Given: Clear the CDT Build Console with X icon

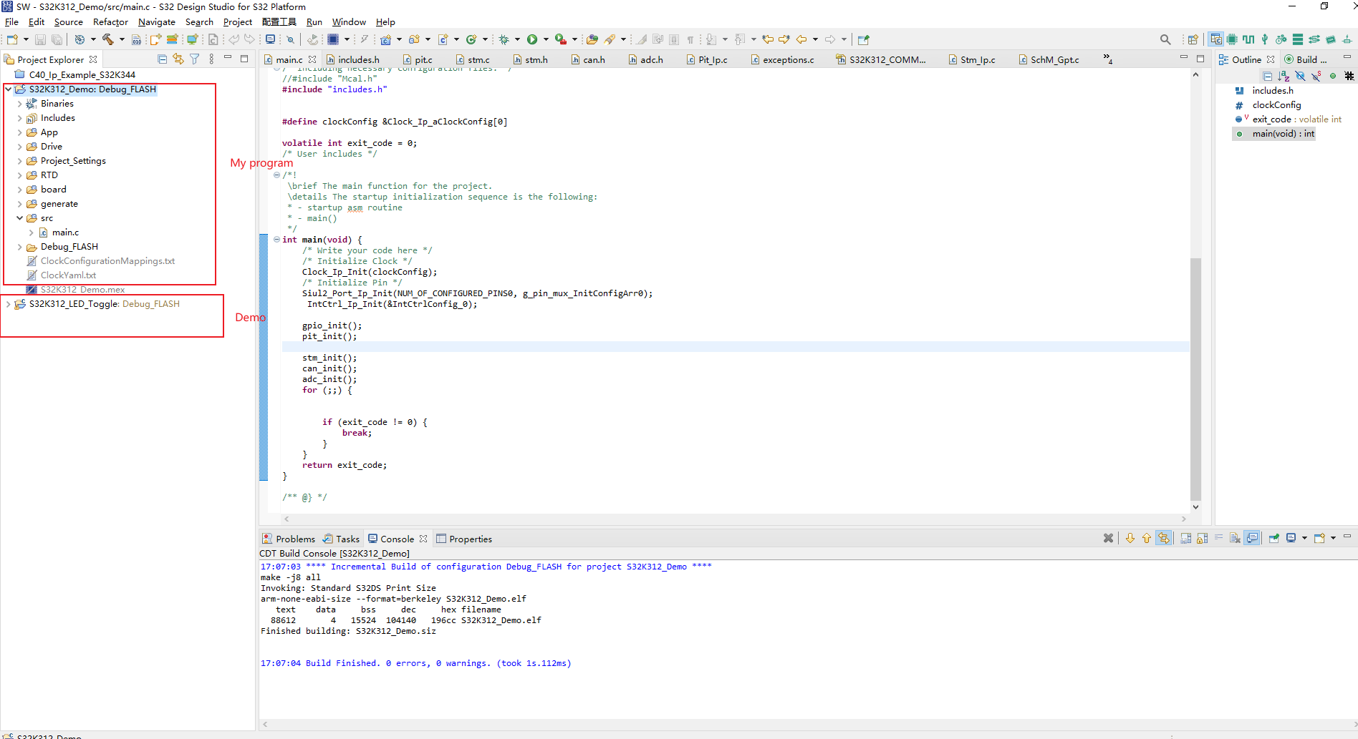Looking at the screenshot, I should click(x=1109, y=538).
